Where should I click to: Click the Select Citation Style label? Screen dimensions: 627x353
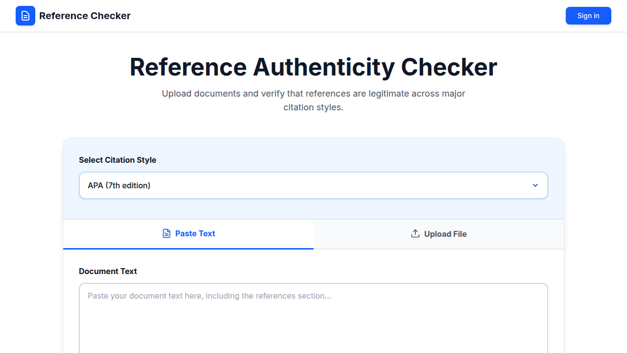(x=118, y=160)
